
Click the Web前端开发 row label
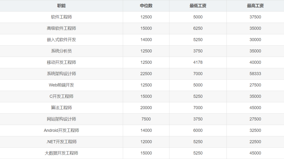coord(61,85)
